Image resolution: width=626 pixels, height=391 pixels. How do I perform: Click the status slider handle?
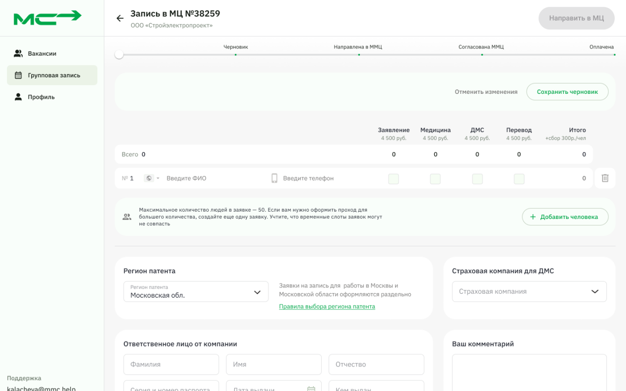[119, 54]
